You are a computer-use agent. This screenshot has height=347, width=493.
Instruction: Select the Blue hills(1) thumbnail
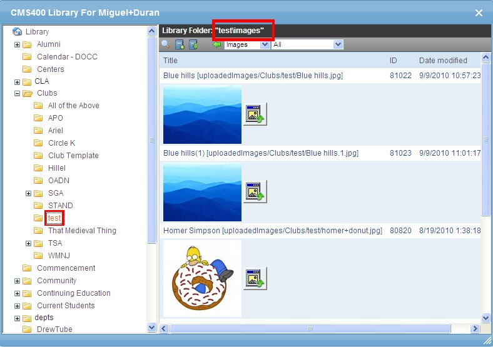click(202, 192)
